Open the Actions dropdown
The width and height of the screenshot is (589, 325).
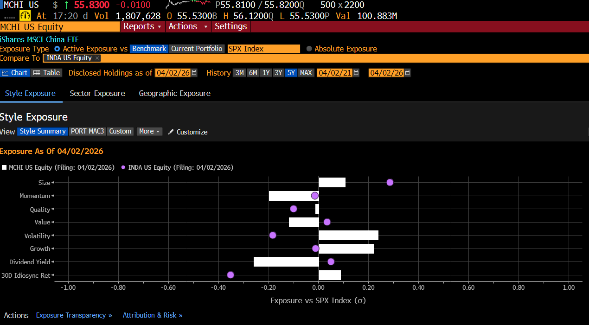pos(187,26)
